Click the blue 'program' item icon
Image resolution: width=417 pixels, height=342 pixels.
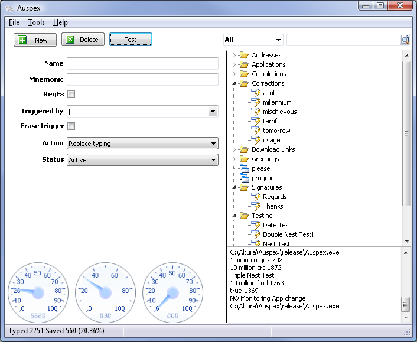pos(245,178)
